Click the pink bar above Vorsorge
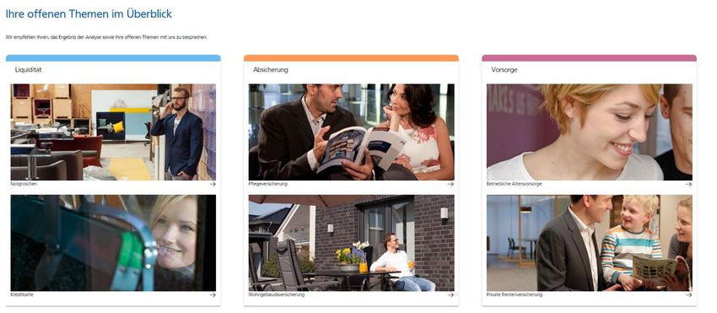The width and height of the screenshot is (717, 313). 590,58
